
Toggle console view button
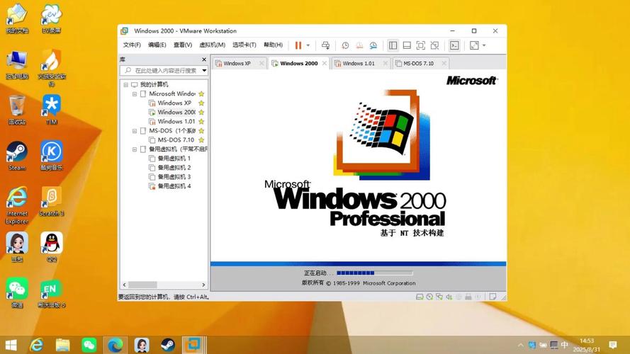pyautogui.click(x=454, y=45)
